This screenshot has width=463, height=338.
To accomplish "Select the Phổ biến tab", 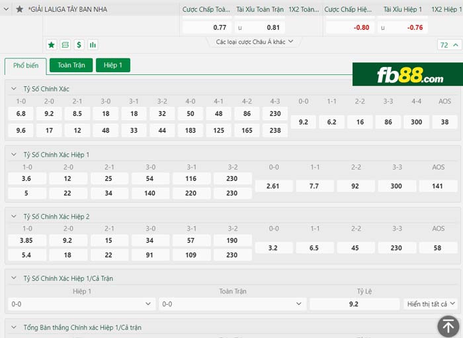I will tap(26, 66).
